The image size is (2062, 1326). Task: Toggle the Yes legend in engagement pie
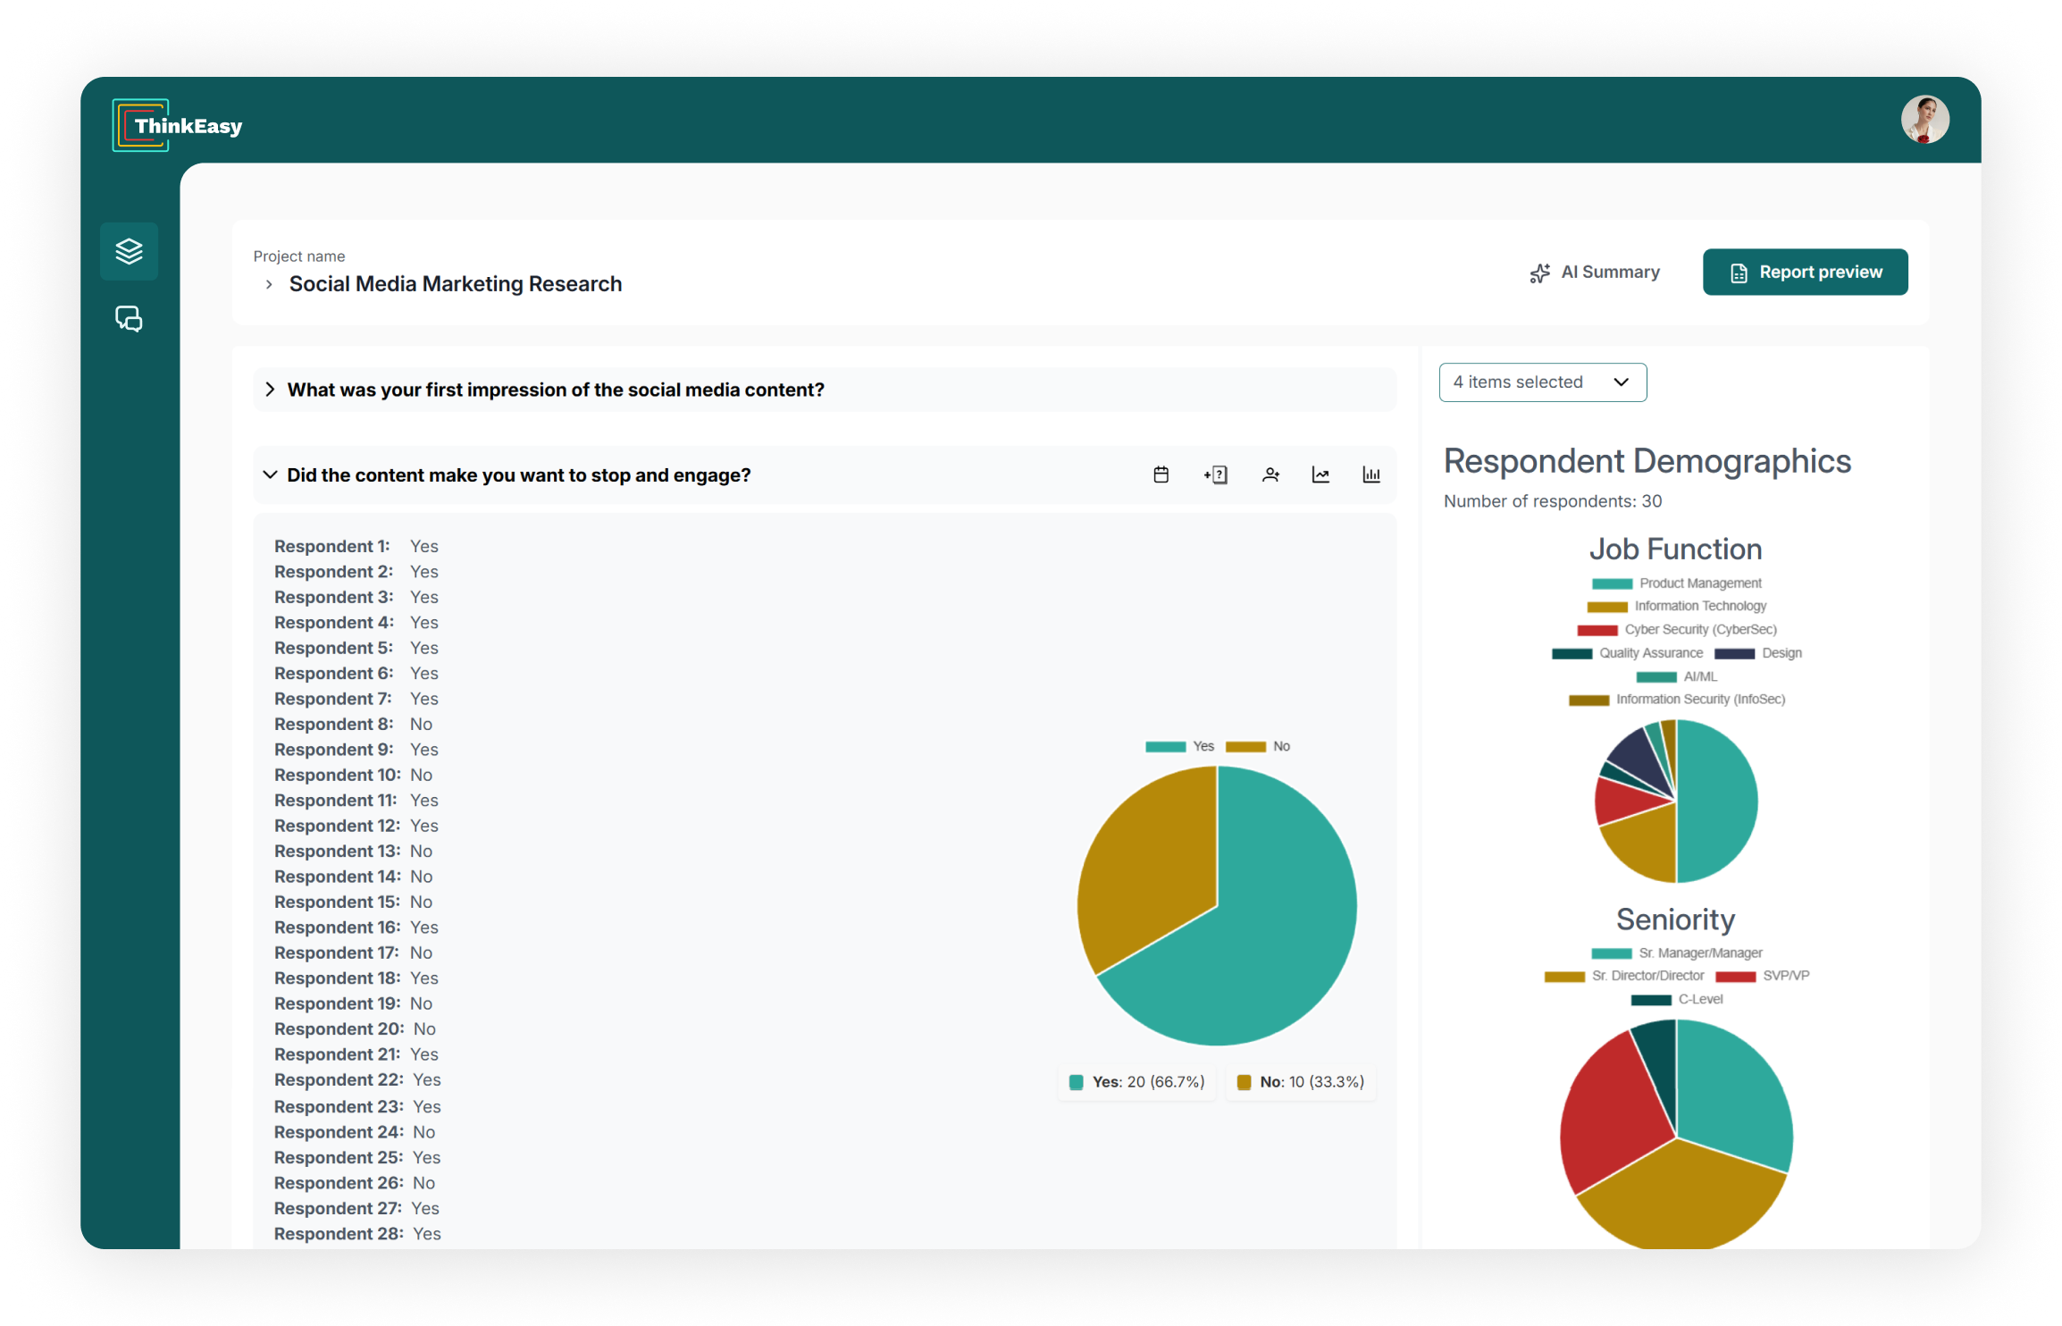(1178, 746)
